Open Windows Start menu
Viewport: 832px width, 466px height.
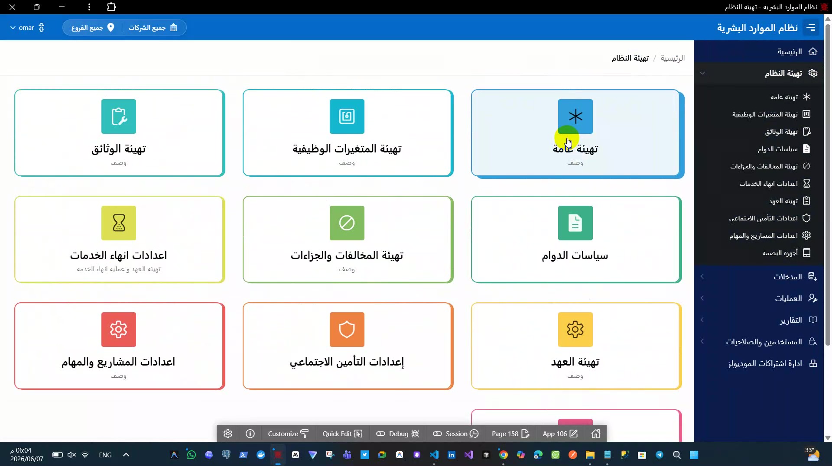(x=694, y=455)
